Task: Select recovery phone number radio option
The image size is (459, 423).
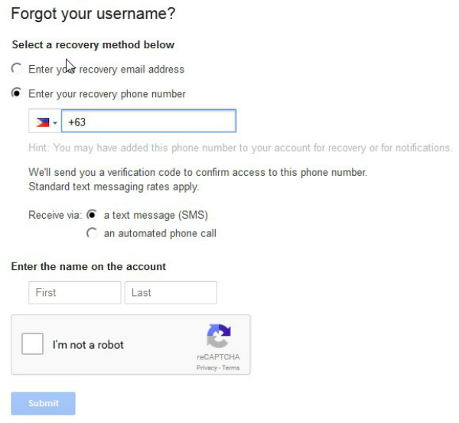Action: coord(16,93)
